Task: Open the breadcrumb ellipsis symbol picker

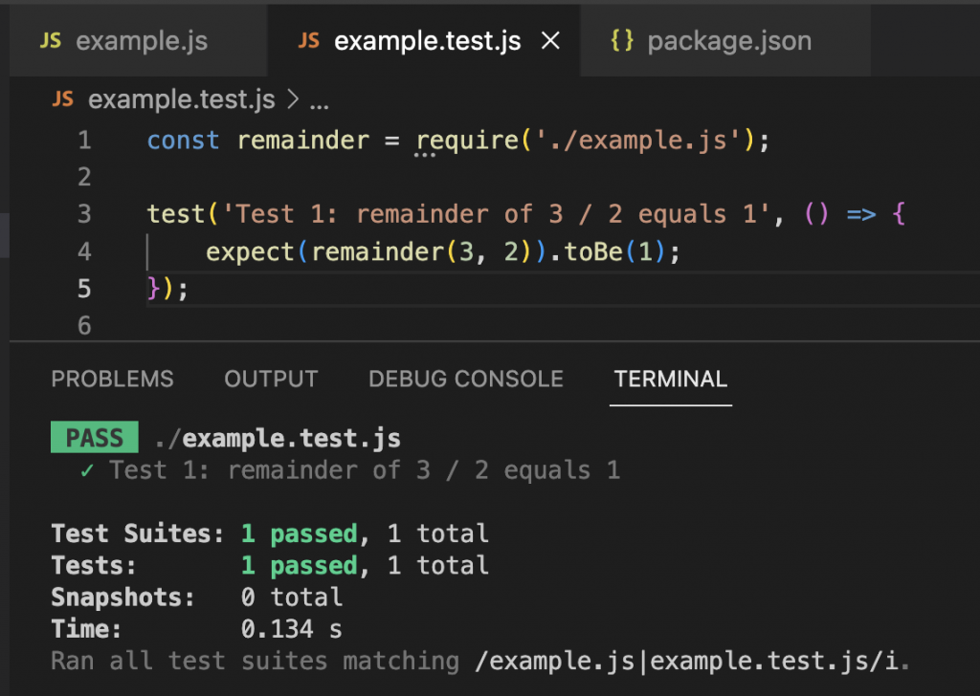Action: [320, 99]
